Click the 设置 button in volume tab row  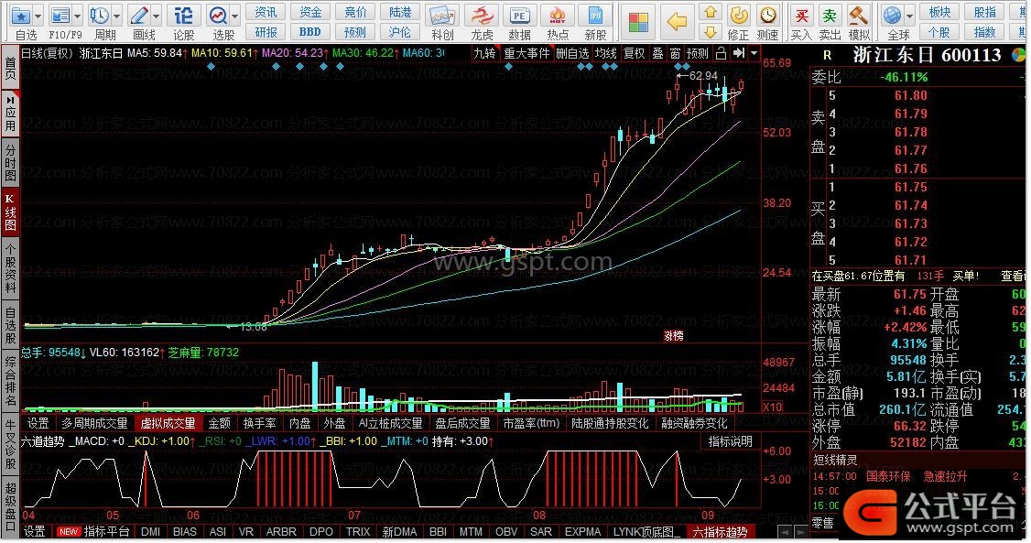(x=38, y=423)
